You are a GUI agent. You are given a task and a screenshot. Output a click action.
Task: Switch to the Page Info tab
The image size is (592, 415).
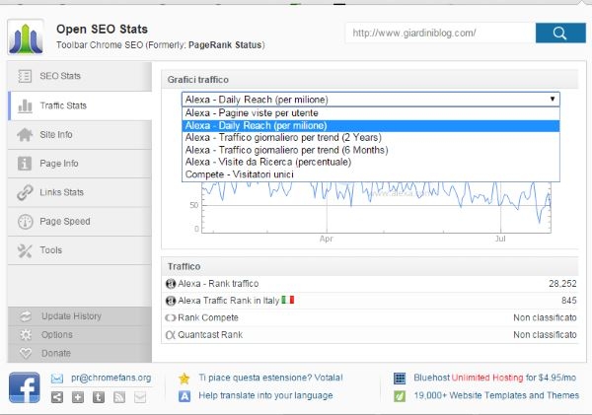click(80, 164)
